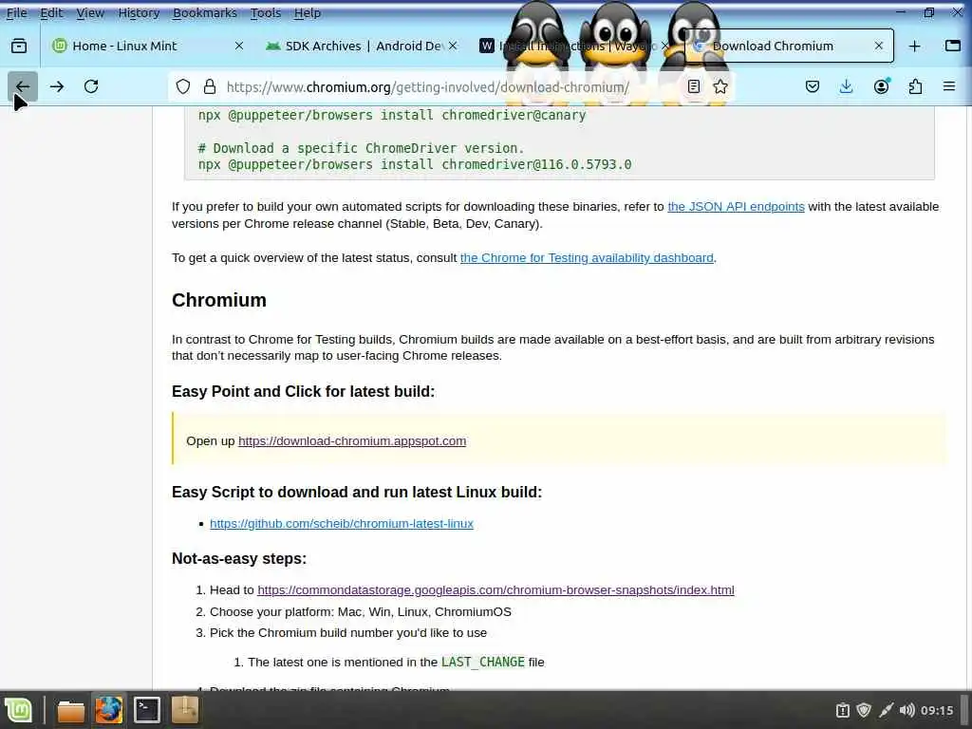Switch to Firefox in the taskbar
The width and height of the screenshot is (972, 729).
point(108,710)
